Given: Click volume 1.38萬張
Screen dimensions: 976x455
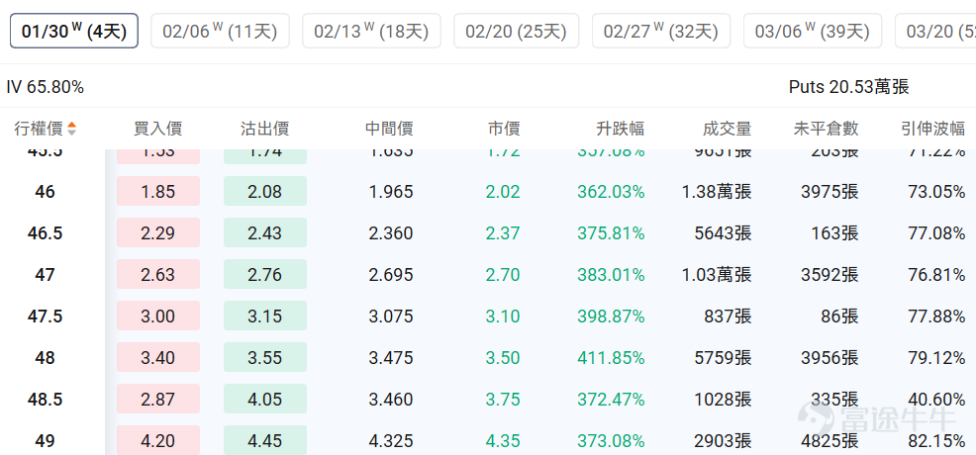Looking at the screenshot, I should pos(716,192).
